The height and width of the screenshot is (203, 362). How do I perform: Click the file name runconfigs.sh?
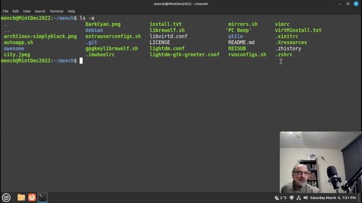[x=247, y=55]
